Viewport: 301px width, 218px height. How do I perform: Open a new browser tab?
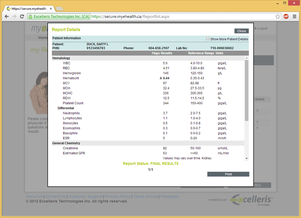(59, 9)
